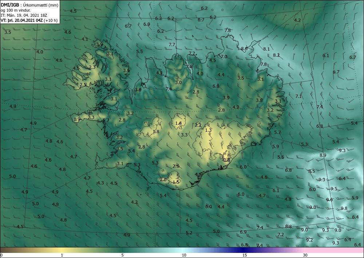Click the 9.5 value in the southeast sea
364x258 pixels.
(x=334, y=188)
